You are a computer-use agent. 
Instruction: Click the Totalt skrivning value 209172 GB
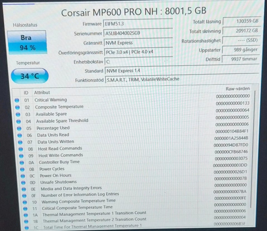click(241, 31)
